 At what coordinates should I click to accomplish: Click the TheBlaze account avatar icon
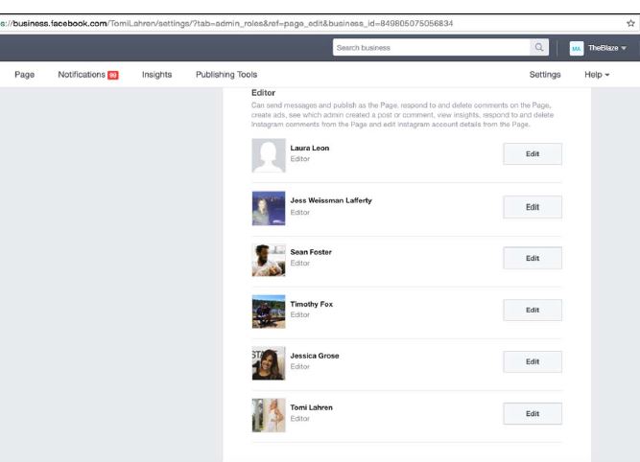tap(577, 48)
